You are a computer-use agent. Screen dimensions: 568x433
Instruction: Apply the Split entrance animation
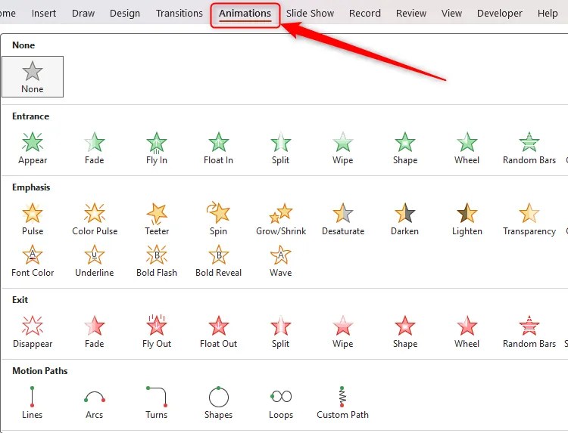[281, 149]
